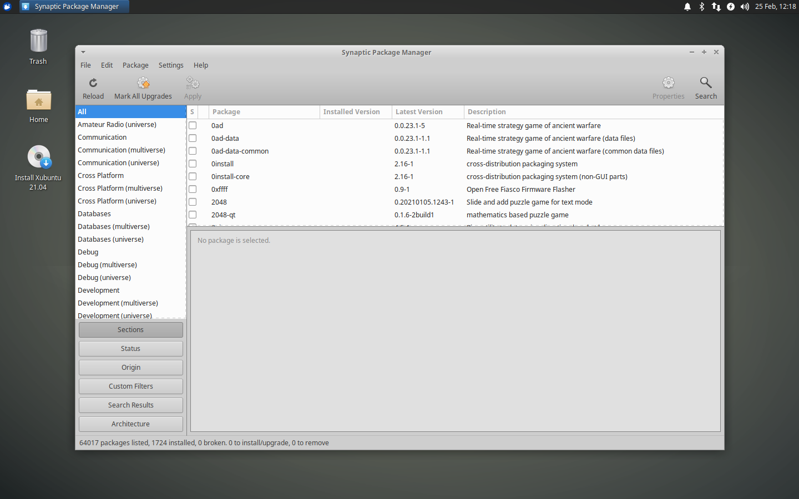Switch to the Status filter view
This screenshot has width=799, height=499.
[130, 349]
